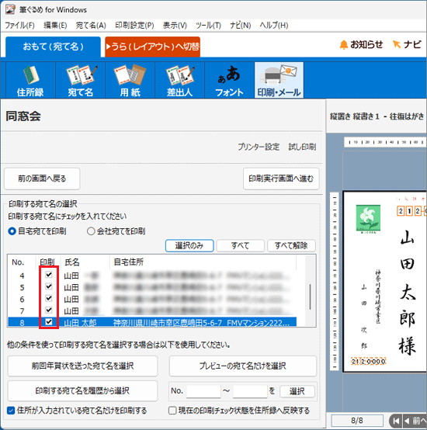Select 自宅宛てを印刷 radio option
This screenshot has width=427, height=430.
tap(12, 231)
